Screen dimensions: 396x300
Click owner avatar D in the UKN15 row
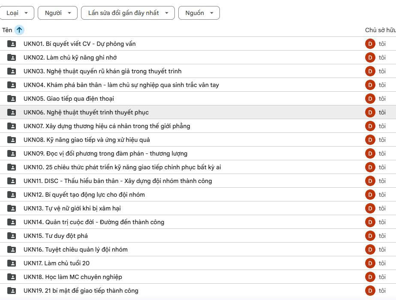coord(370,236)
